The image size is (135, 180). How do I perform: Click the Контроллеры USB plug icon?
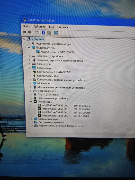[x=34, y=76]
